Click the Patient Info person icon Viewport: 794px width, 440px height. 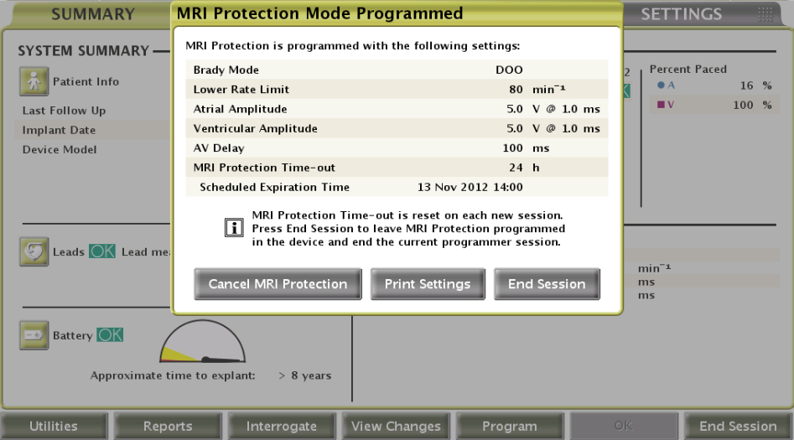coord(34,82)
